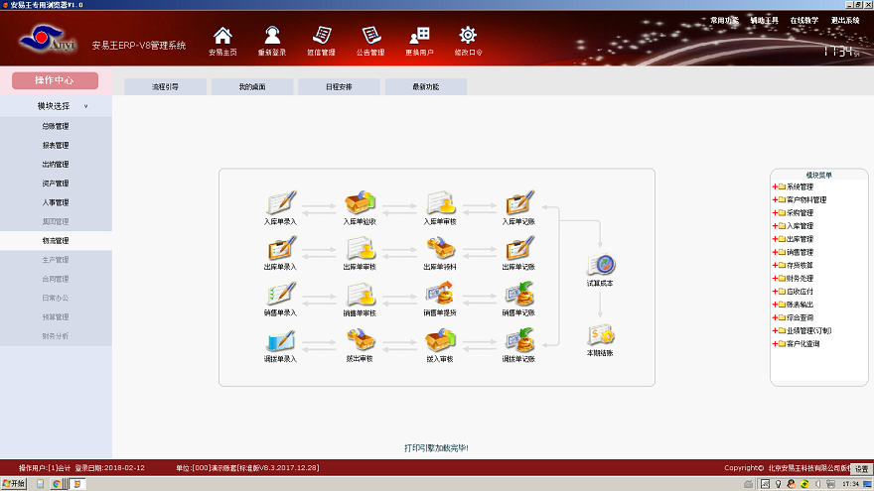Click the 出库单领料 icon
The height and width of the screenshot is (491, 874).
click(440, 248)
